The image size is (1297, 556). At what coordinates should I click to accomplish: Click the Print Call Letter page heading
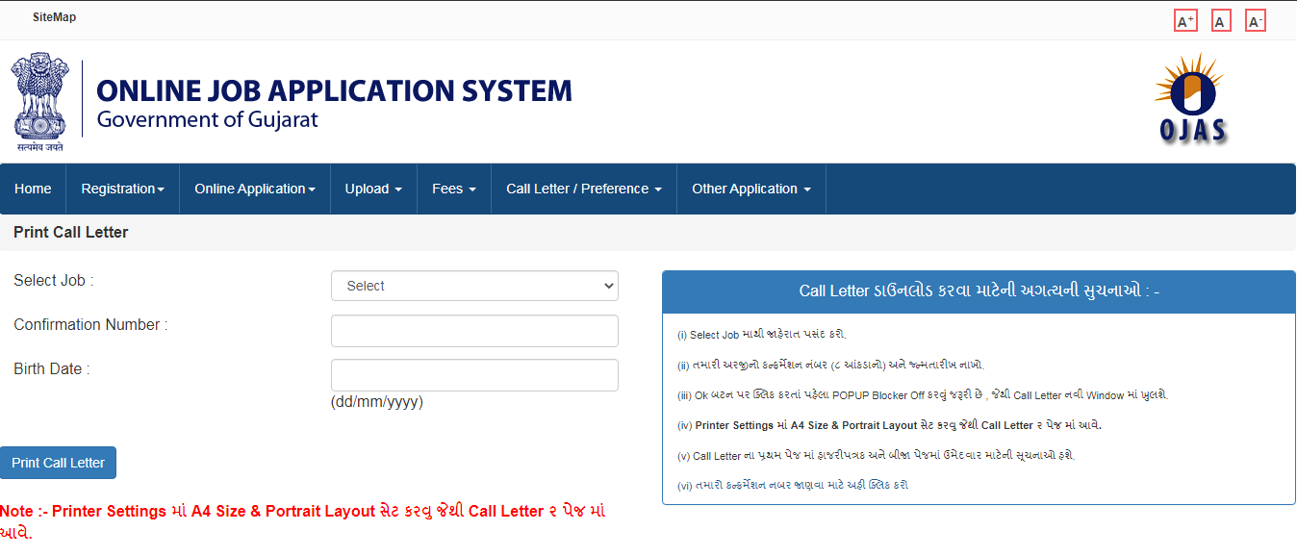tap(71, 232)
